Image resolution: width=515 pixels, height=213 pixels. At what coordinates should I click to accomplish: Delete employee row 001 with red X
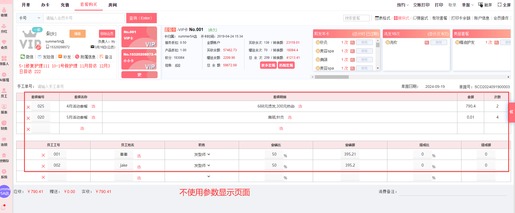click(x=43, y=155)
